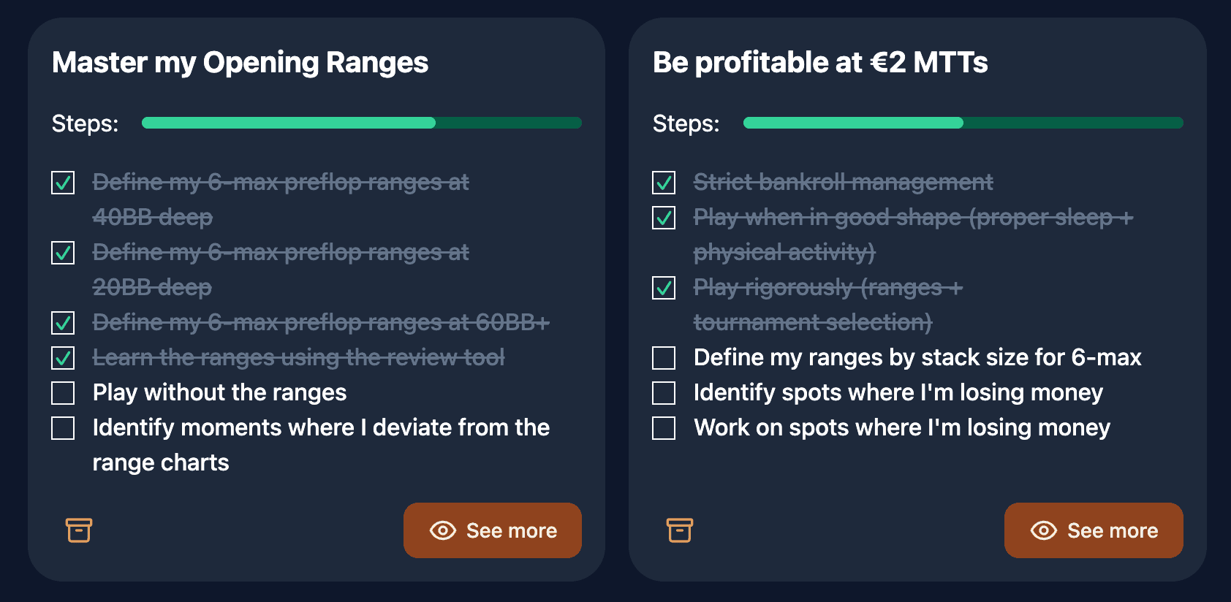Click the eye icon inside left See more button
The width and height of the screenshot is (1231, 602).
click(x=443, y=530)
